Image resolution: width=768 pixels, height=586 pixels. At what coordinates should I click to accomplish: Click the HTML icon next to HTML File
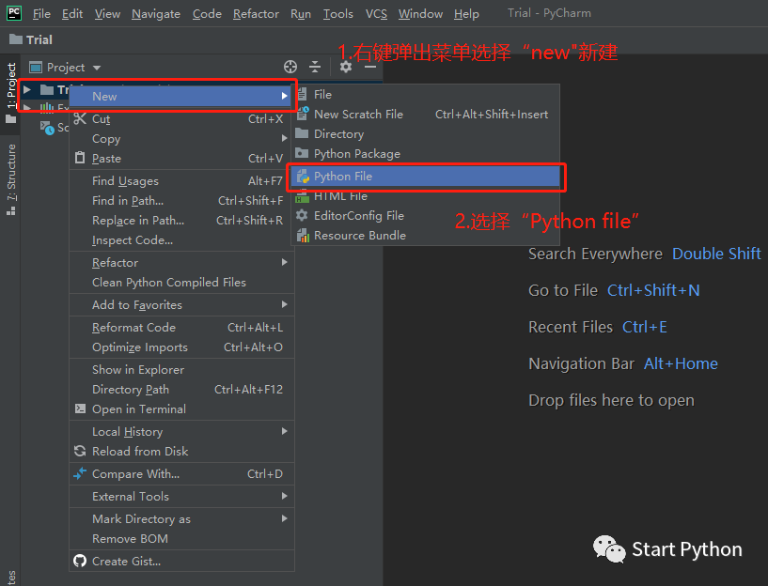[x=302, y=196]
